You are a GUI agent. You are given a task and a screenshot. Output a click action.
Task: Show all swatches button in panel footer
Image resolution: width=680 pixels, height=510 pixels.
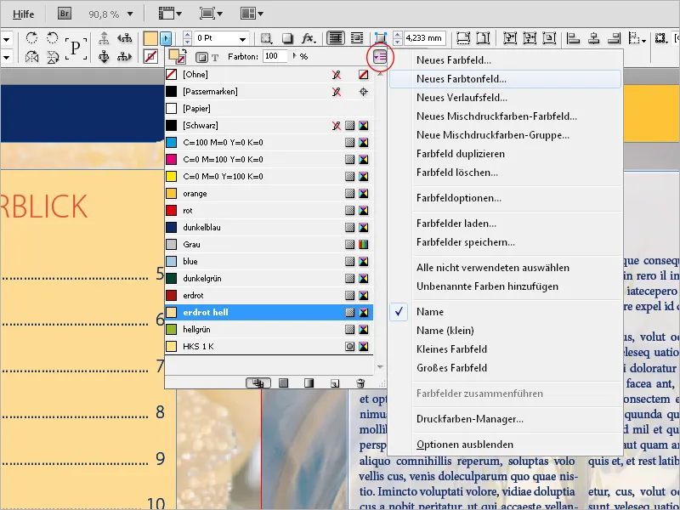click(x=258, y=383)
